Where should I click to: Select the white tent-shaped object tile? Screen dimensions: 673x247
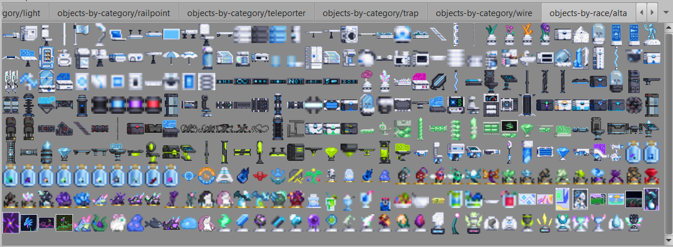tap(581, 35)
